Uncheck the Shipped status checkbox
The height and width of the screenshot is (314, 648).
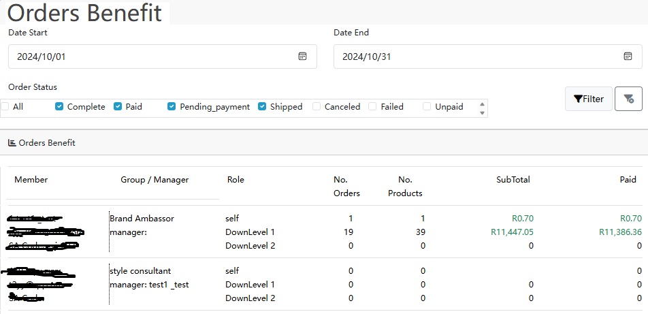[262, 107]
